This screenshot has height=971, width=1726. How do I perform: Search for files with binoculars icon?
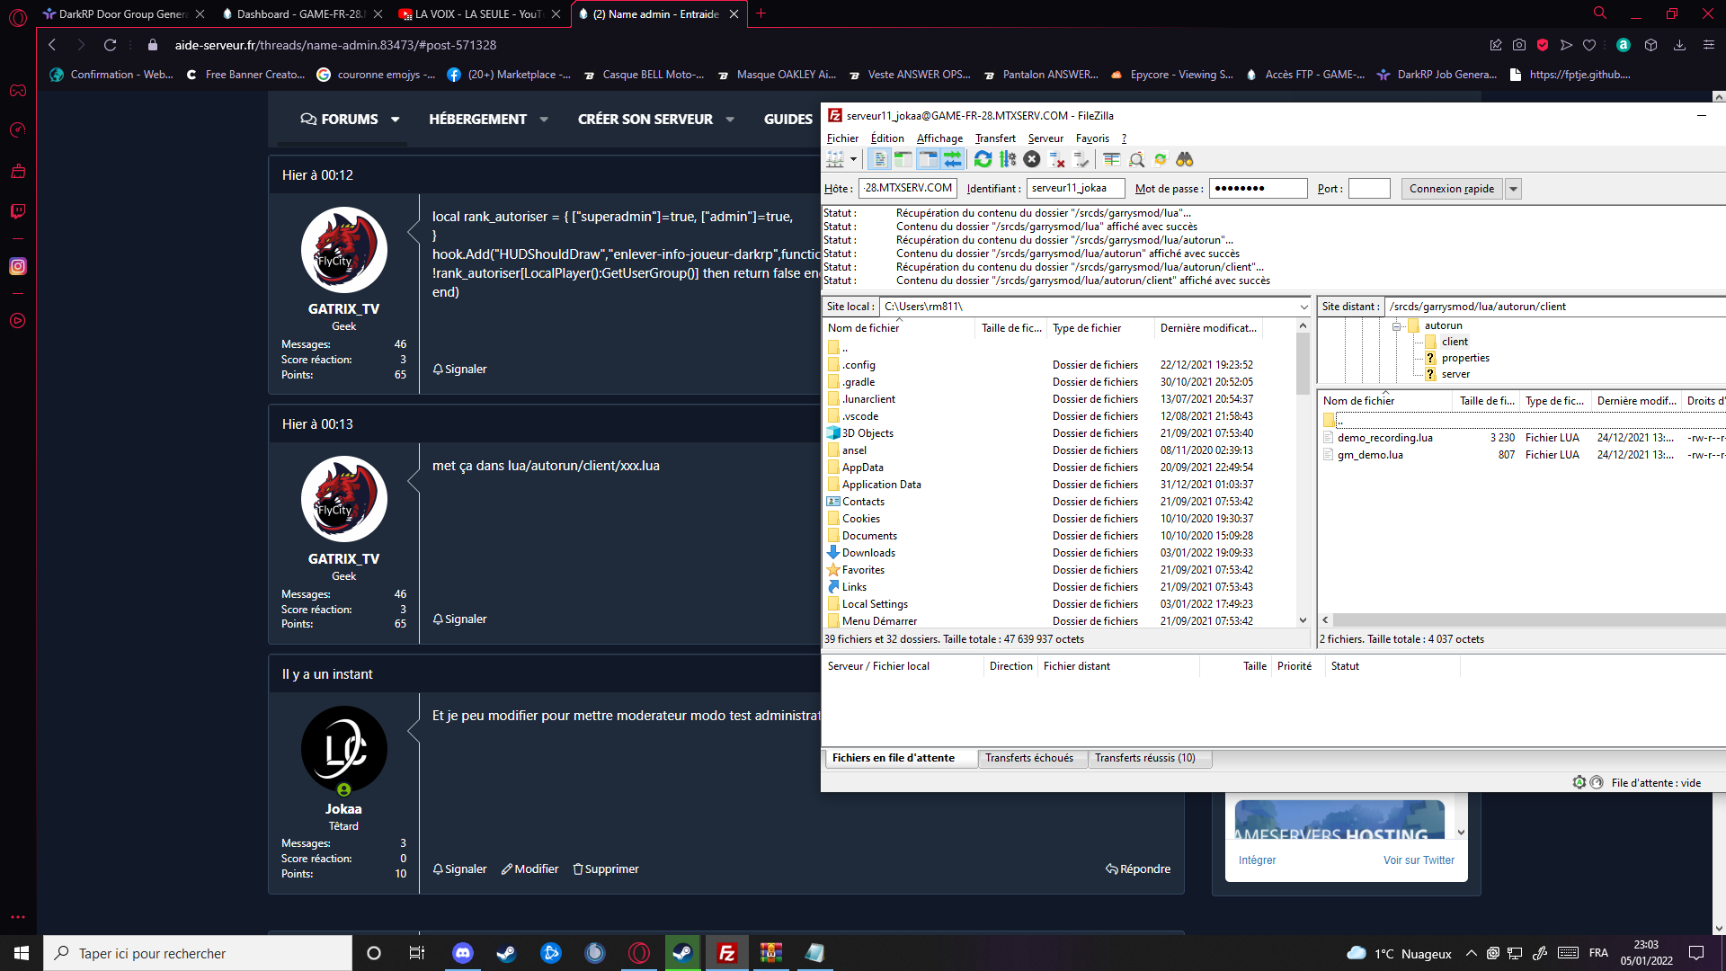tap(1185, 159)
